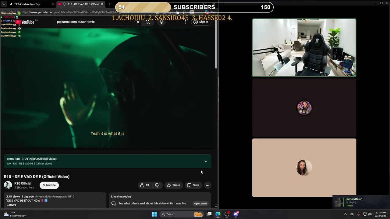Sign in to YouTube
The height and width of the screenshot is (219, 390).
pyautogui.click(x=201, y=22)
